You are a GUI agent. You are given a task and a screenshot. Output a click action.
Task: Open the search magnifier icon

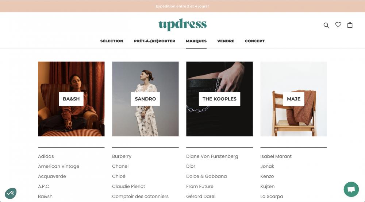326,25
